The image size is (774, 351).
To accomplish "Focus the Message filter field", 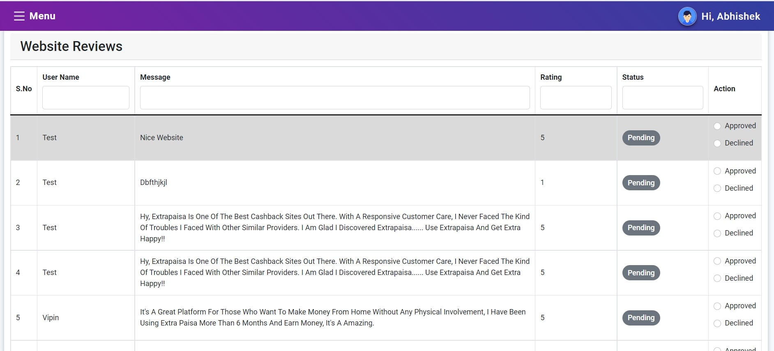I will pos(335,97).
